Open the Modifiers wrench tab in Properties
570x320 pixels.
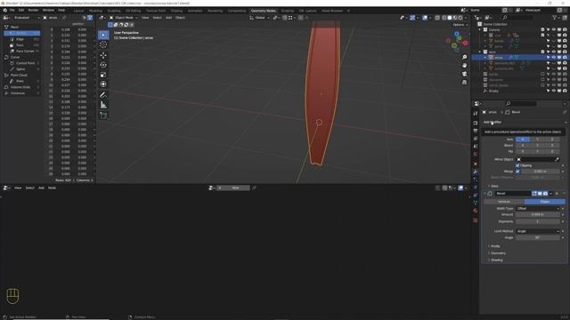[x=475, y=172]
